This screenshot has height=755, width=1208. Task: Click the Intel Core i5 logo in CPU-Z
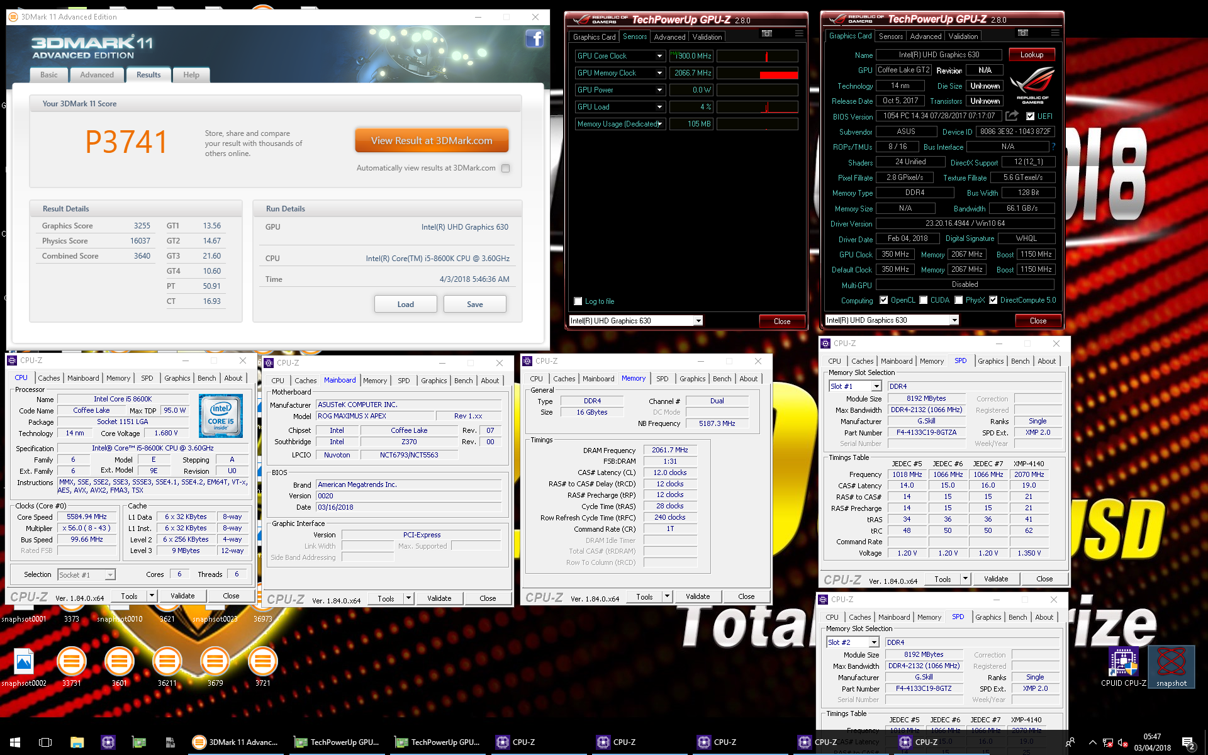tap(221, 416)
